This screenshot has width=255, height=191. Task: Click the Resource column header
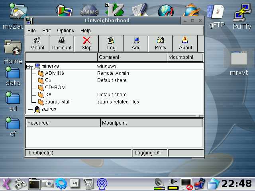click(x=63, y=123)
